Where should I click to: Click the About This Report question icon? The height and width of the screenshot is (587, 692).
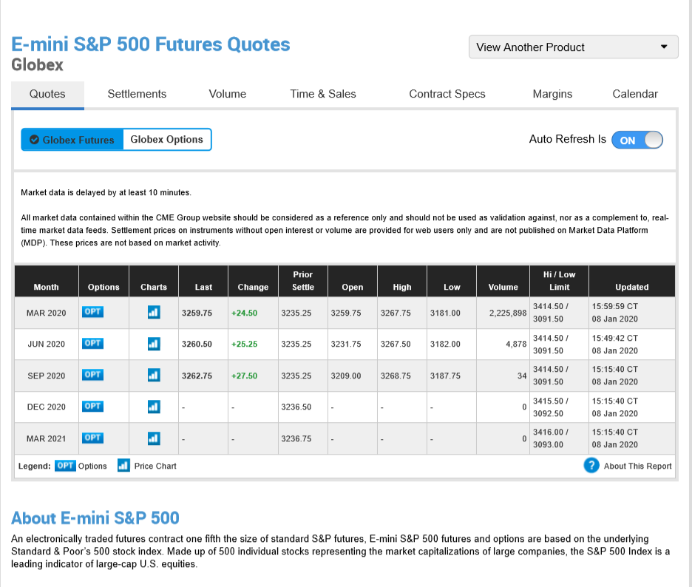pyautogui.click(x=591, y=465)
